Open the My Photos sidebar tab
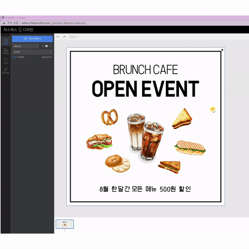 [5, 41]
